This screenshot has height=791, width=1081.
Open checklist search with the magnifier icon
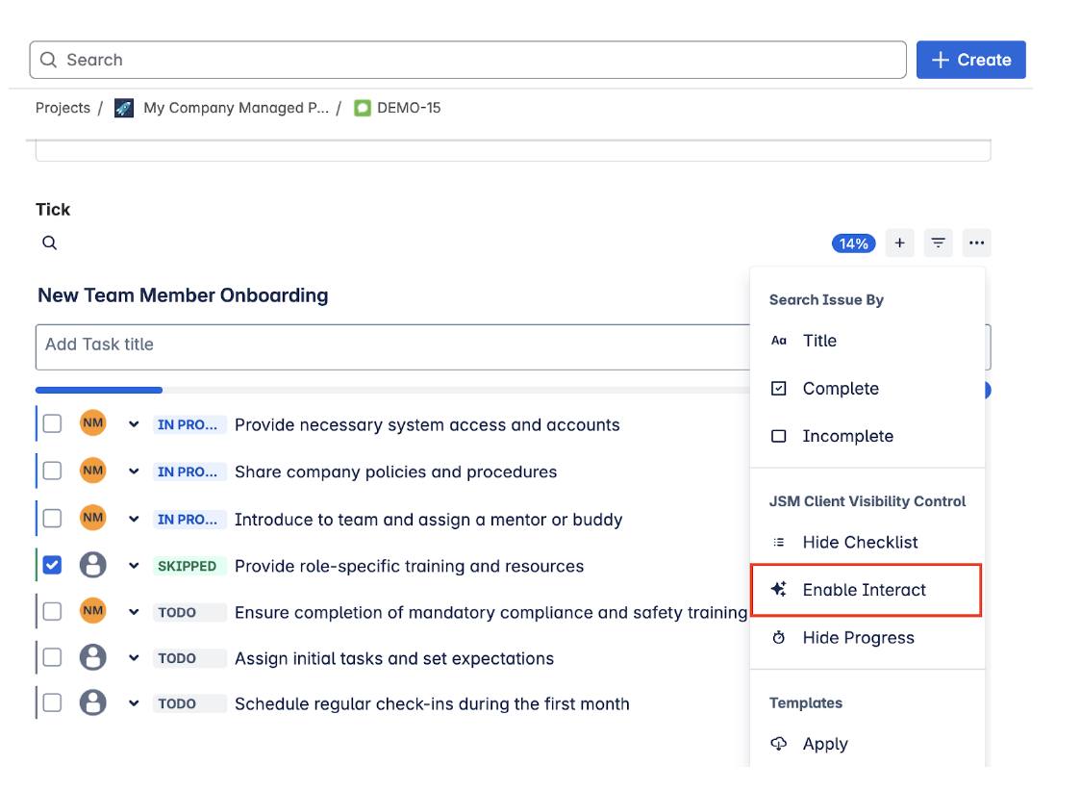click(x=48, y=242)
